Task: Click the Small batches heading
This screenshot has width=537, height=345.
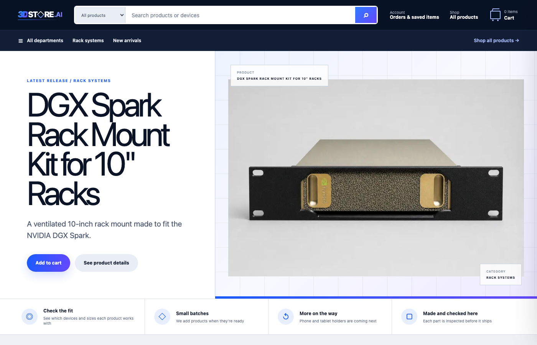Action: coord(192,314)
